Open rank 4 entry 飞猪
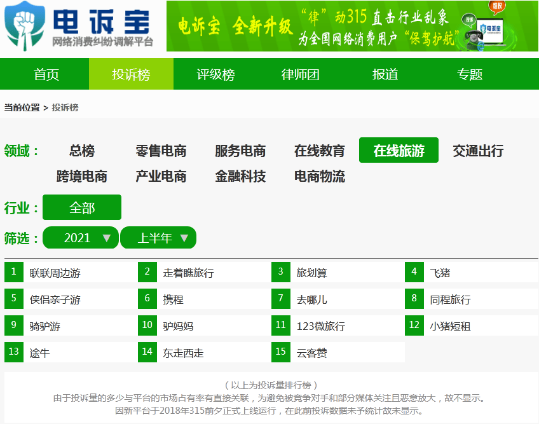The height and width of the screenshot is (424, 539). 472,272
